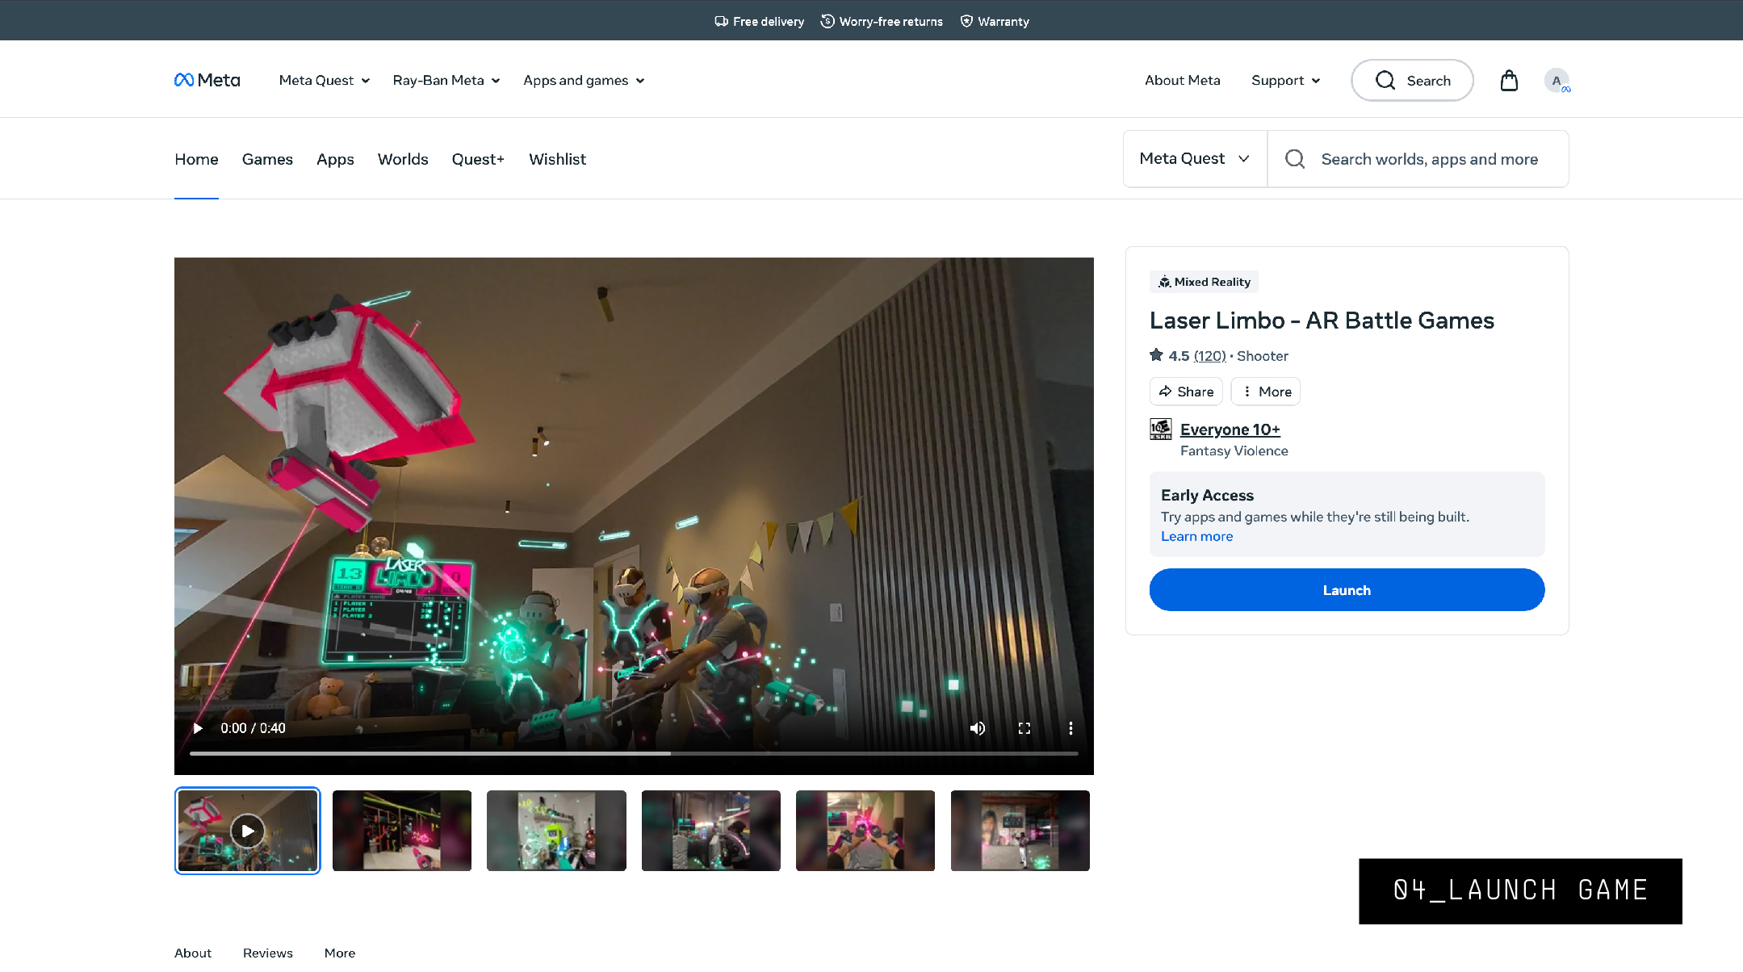
Task: Click the magnifier icon in the Search button
Action: pos(1385,80)
